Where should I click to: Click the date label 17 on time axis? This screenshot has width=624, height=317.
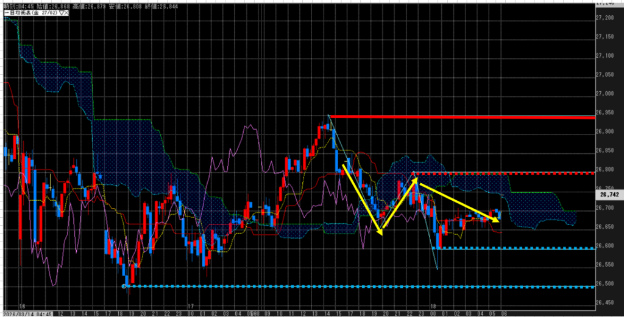coord(190,307)
